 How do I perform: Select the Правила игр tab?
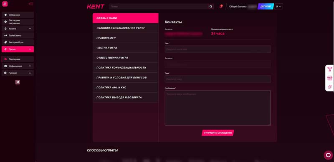pos(126,38)
